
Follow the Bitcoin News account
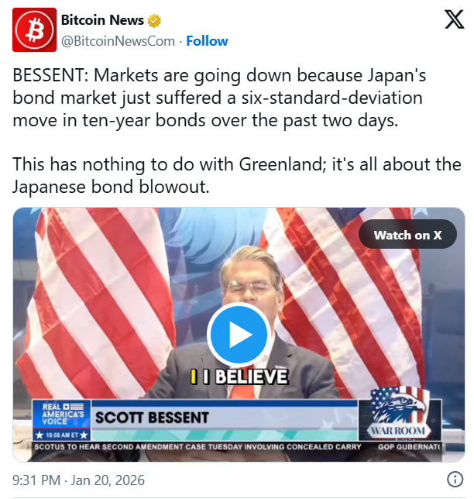tap(207, 41)
